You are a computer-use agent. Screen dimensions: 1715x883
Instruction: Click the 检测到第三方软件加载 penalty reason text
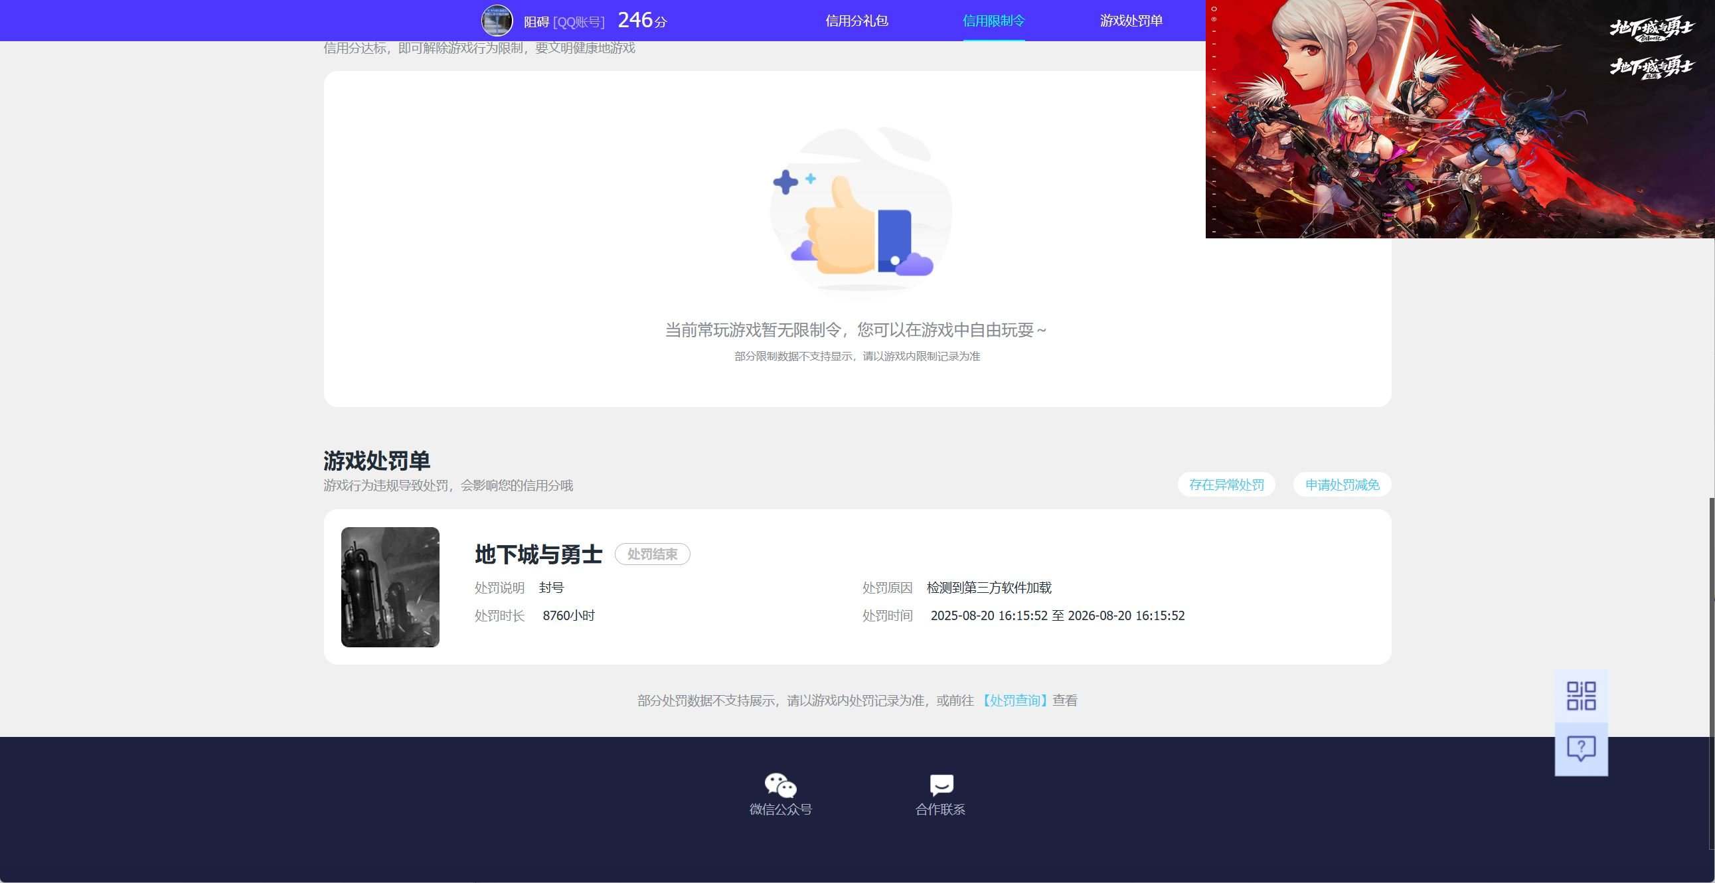pos(989,588)
